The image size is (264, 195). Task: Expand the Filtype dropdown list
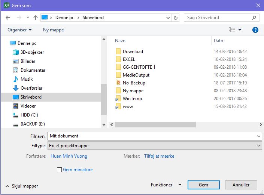(259, 146)
